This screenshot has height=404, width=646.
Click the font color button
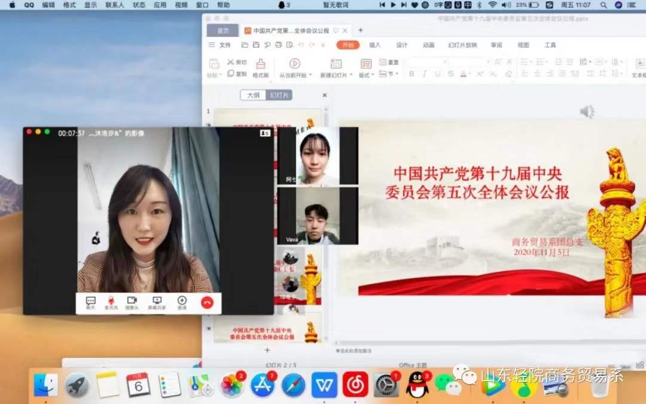464,74
